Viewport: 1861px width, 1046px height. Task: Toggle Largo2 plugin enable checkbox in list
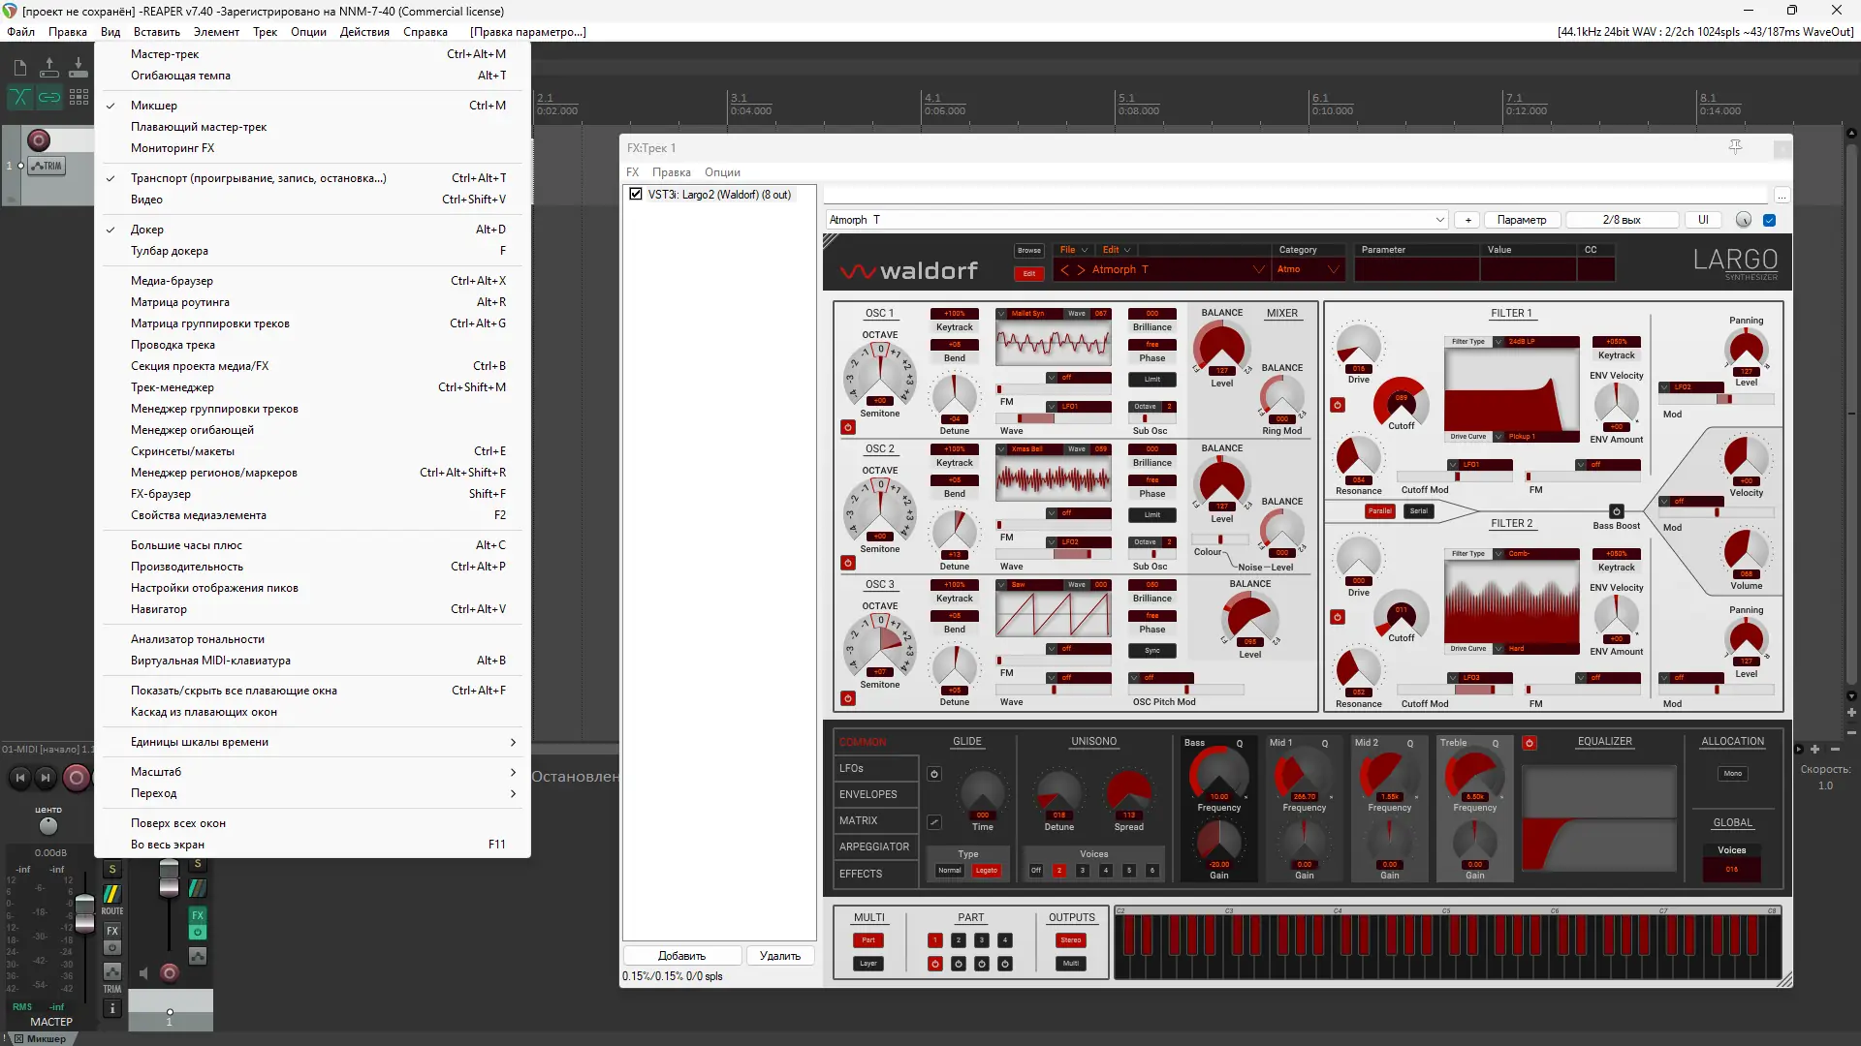[x=636, y=195]
